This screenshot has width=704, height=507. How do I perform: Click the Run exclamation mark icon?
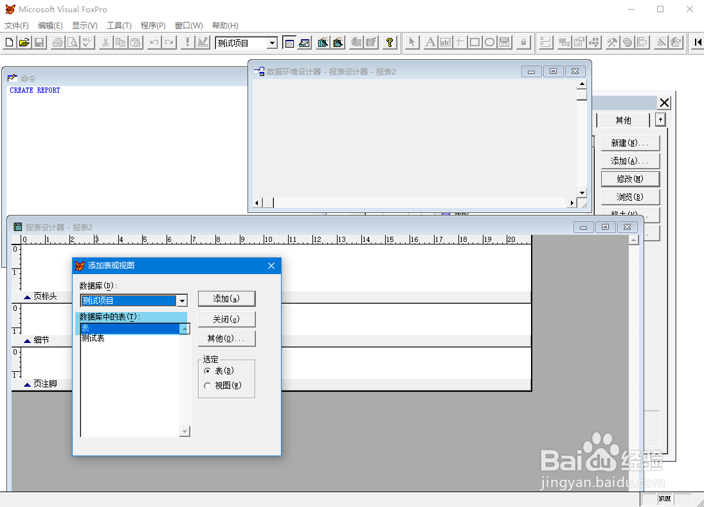tap(188, 42)
